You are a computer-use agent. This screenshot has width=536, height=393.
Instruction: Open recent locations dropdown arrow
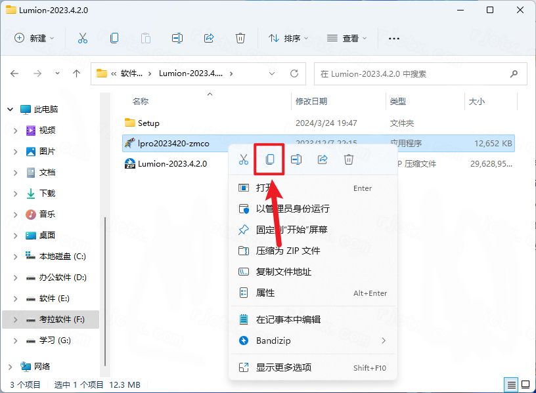click(57, 73)
